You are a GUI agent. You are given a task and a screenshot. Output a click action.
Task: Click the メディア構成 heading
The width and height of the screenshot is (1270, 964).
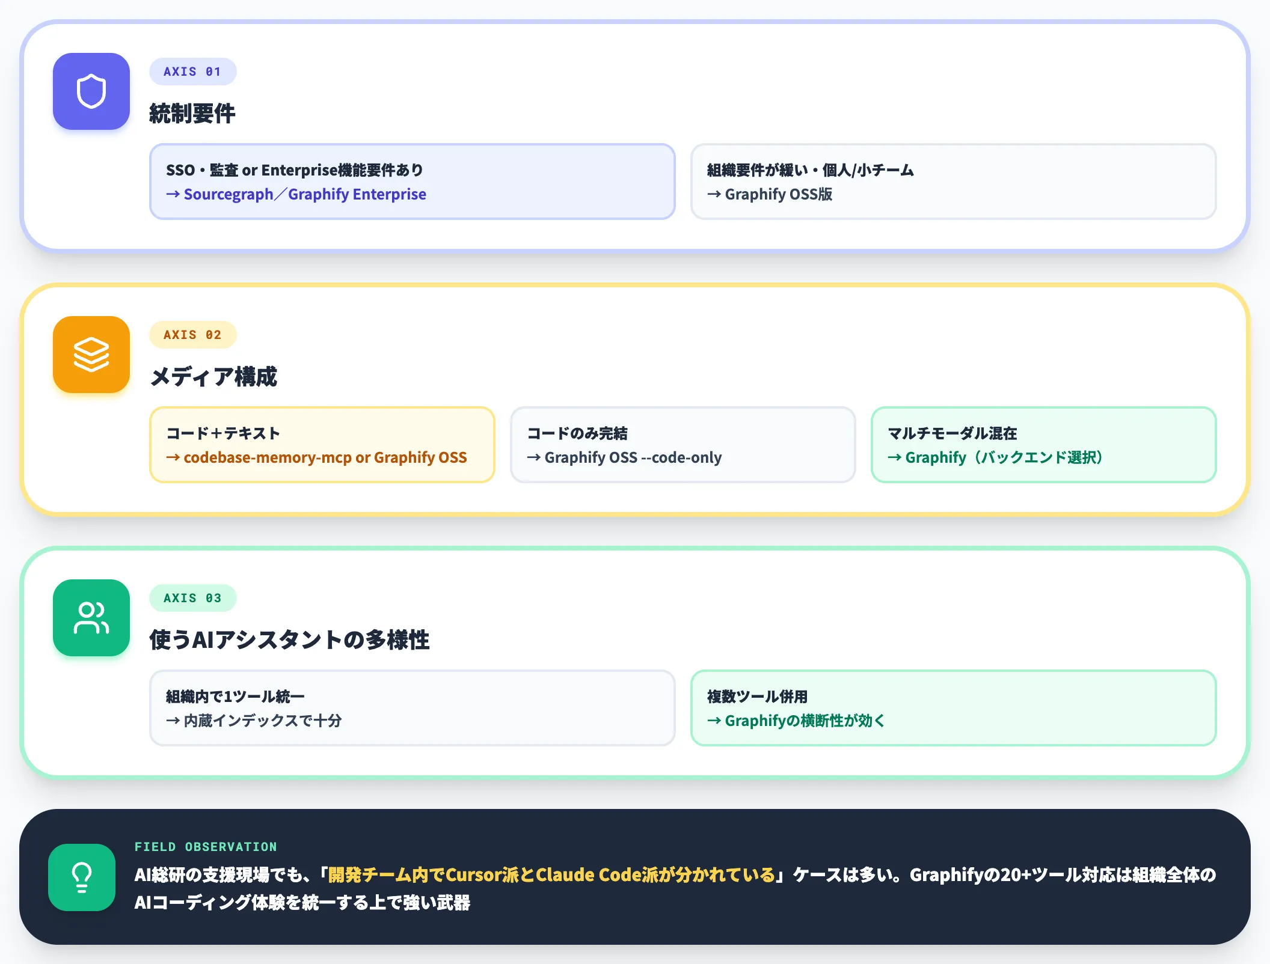[x=213, y=377]
